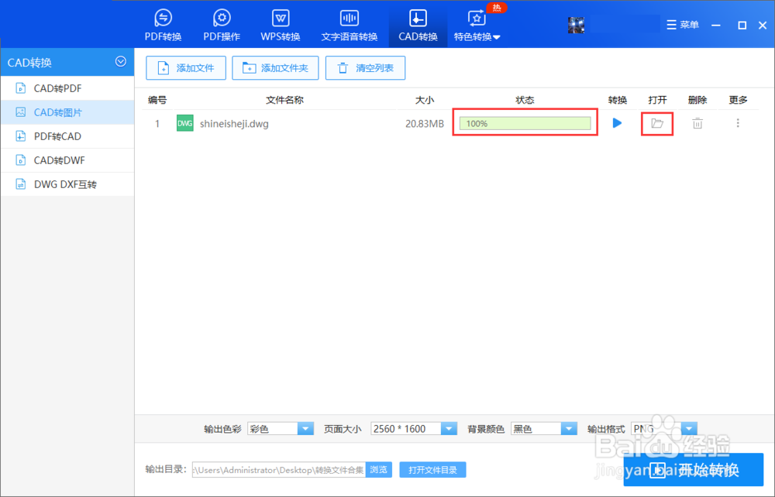This screenshot has width=775, height=497.
Task: Open converted file via folder icon
Action: coord(657,123)
